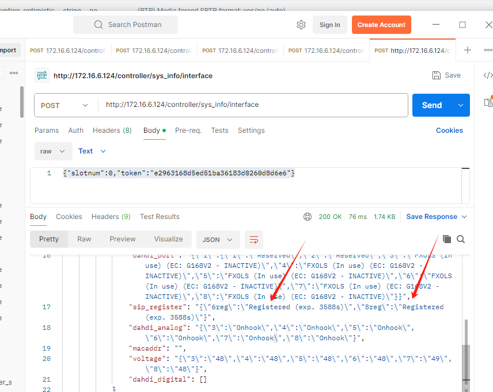Open the Send button arrow options
Viewport: 493px width, 392px height.
click(461, 105)
